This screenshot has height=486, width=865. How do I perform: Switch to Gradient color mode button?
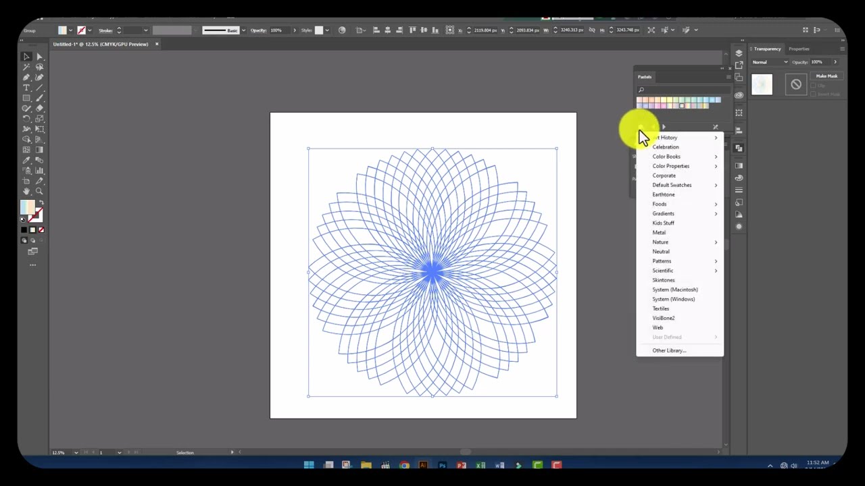click(32, 230)
